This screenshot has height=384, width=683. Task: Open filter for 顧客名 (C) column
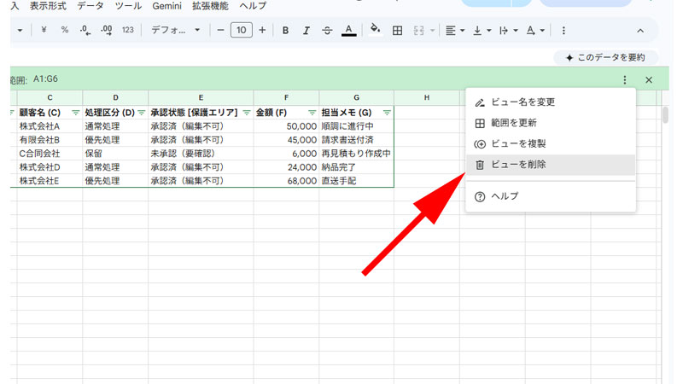75,113
